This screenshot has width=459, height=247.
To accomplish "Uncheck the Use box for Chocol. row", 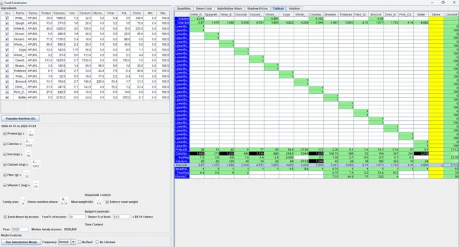I will point(7,34).
